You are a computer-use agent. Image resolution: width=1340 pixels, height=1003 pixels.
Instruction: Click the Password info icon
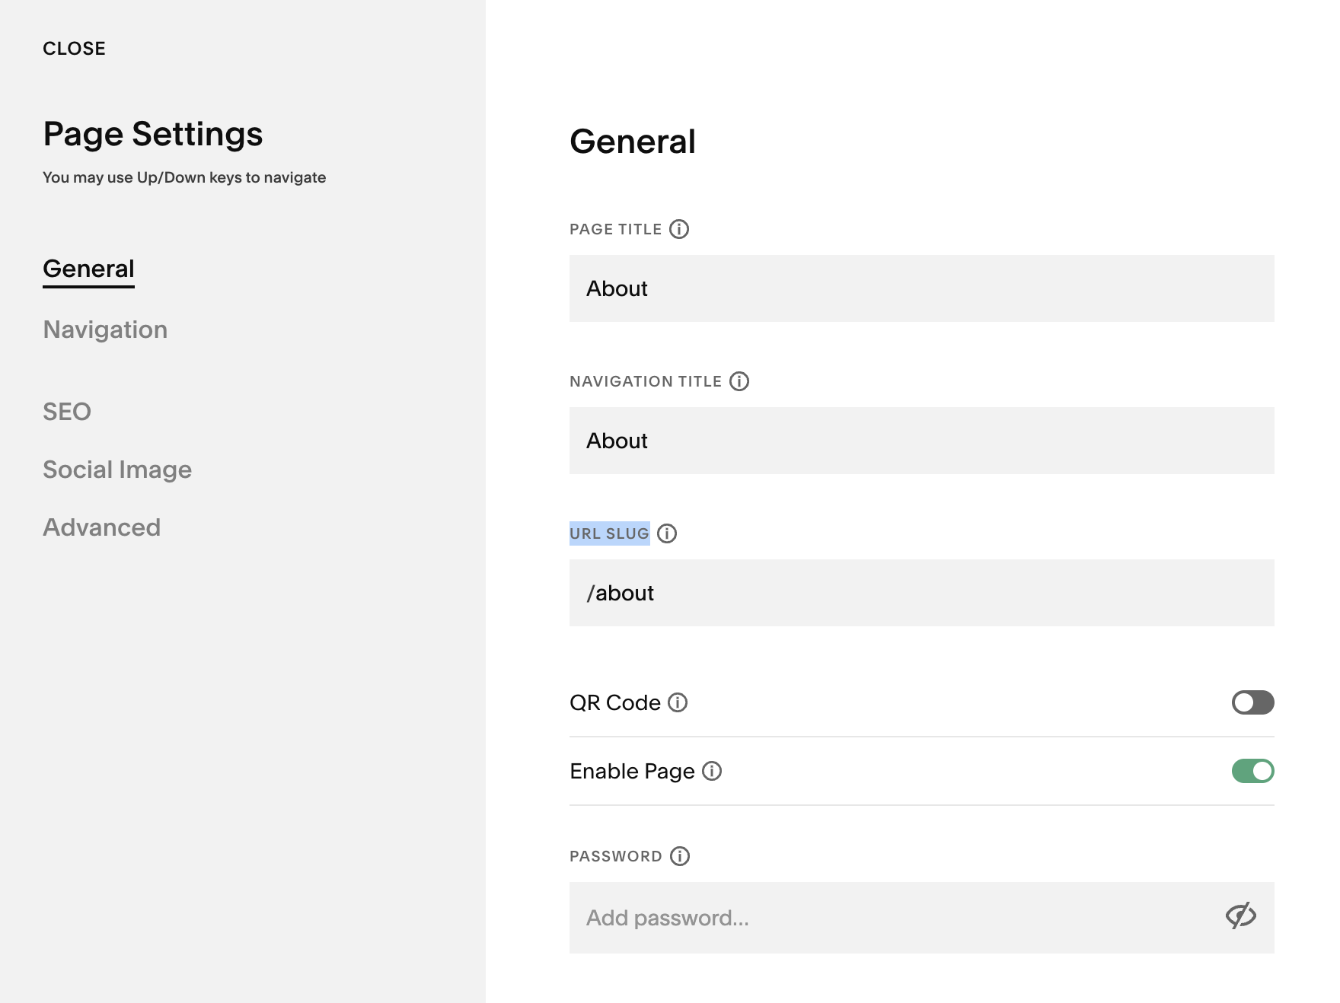point(680,856)
